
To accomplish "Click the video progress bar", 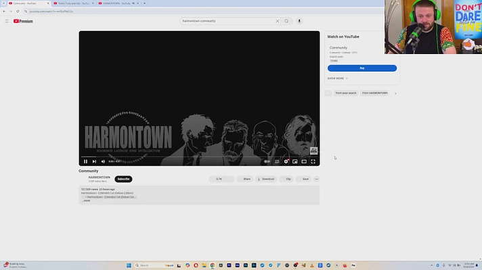I will pyautogui.click(x=199, y=157).
